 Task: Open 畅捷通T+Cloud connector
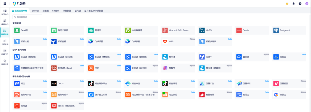67,68
